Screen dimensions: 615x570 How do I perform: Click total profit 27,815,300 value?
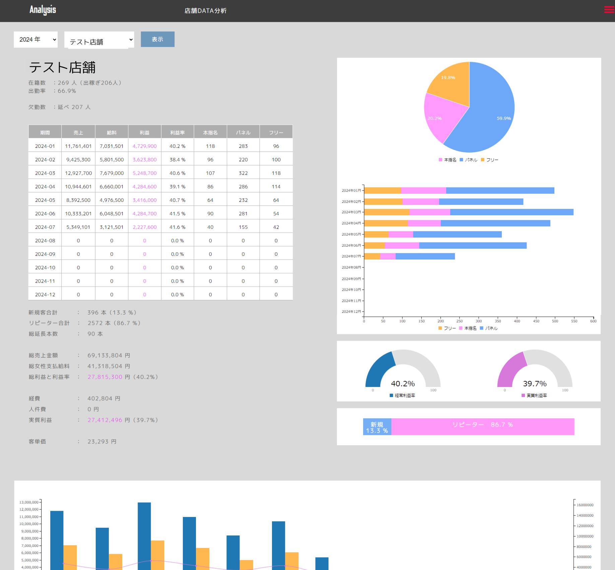[105, 377]
